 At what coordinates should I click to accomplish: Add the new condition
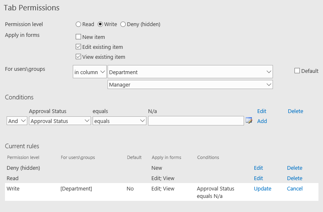[x=262, y=121]
